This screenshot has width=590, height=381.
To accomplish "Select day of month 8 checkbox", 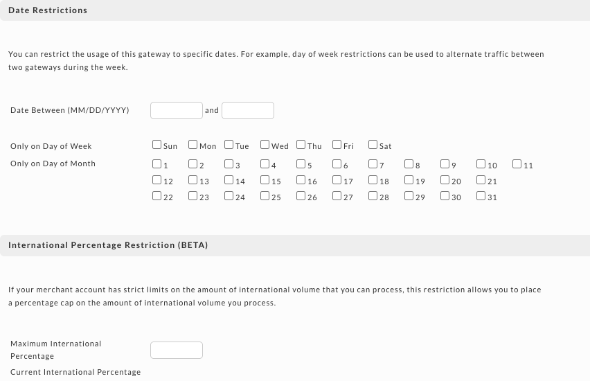I will (409, 163).
